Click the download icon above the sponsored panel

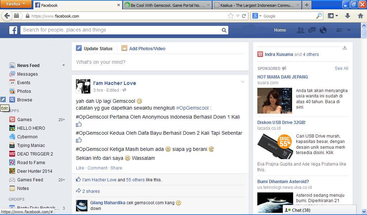[345, 48]
